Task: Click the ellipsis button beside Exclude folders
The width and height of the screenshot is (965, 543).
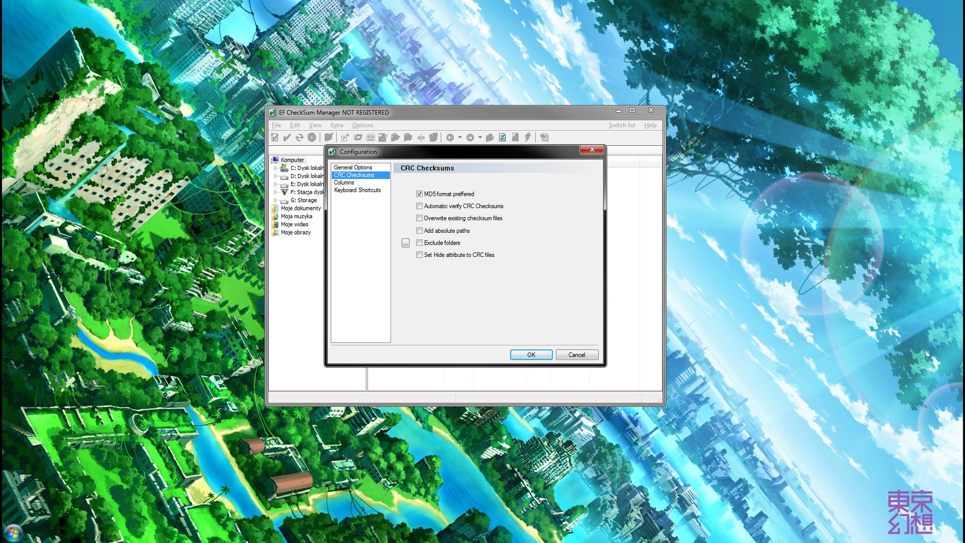Action: [x=406, y=243]
